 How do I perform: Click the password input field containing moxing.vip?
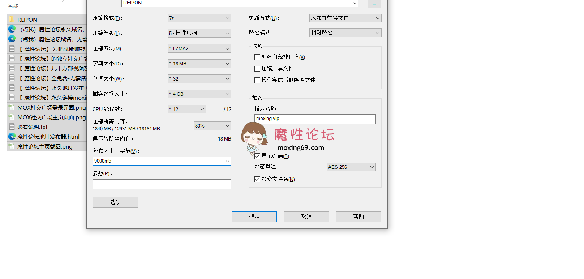[x=315, y=119]
